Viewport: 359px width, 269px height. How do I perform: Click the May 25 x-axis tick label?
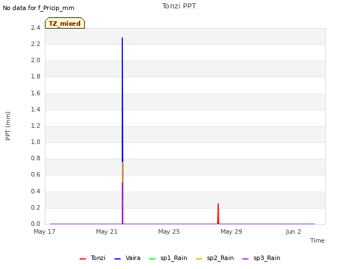point(169,231)
